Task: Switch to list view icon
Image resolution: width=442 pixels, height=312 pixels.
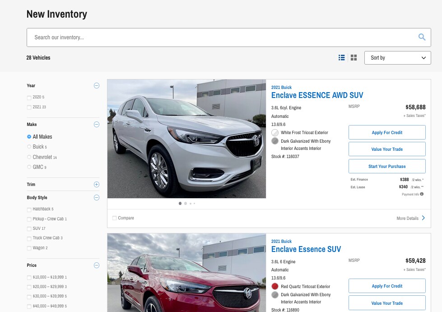Action: [x=342, y=58]
